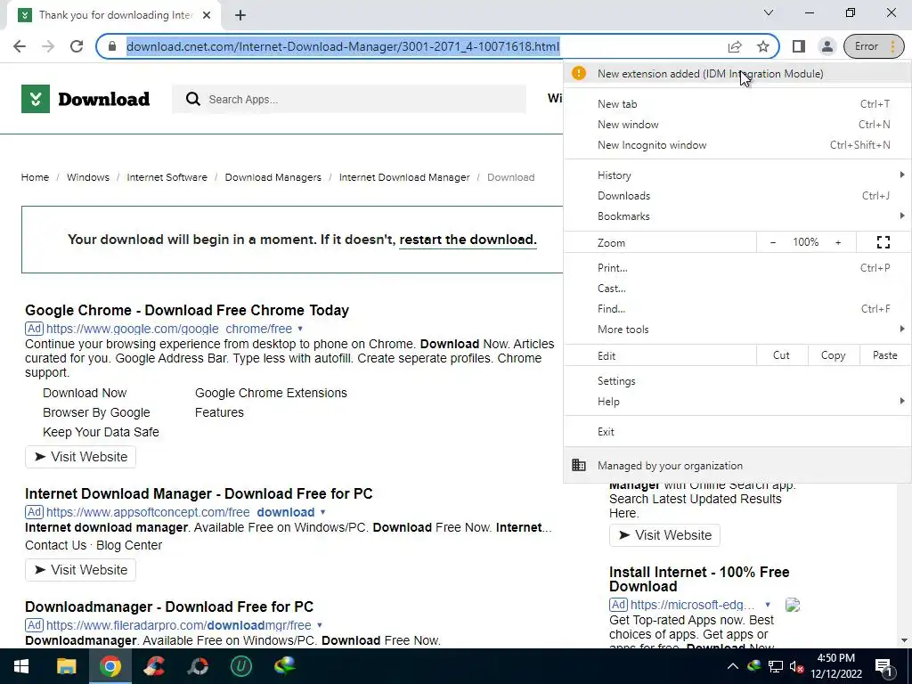
Task: Click the CNET Download logo
Action: [85, 99]
